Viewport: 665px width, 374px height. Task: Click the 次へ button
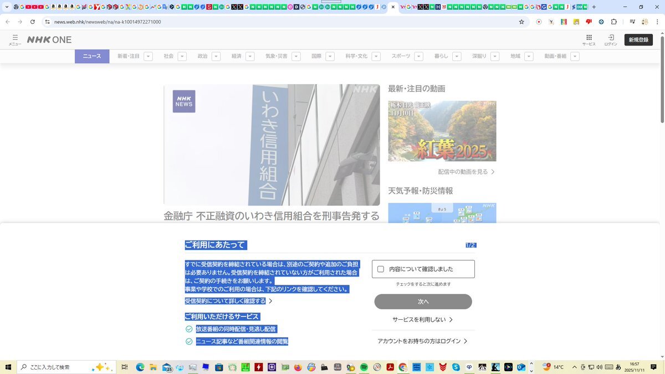pos(423,301)
